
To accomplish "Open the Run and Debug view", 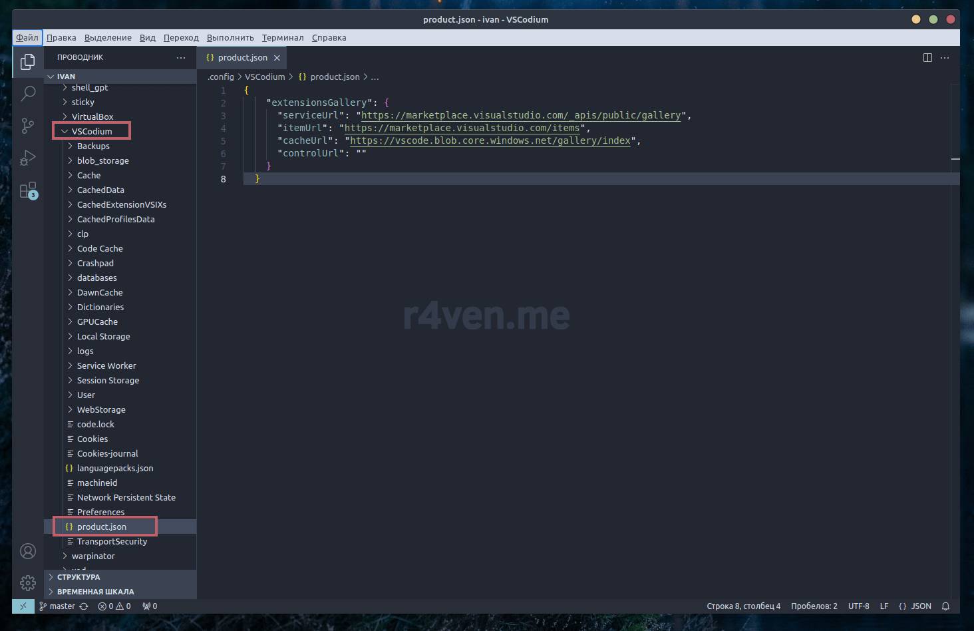I will pyautogui.click(x=28, y=158).
